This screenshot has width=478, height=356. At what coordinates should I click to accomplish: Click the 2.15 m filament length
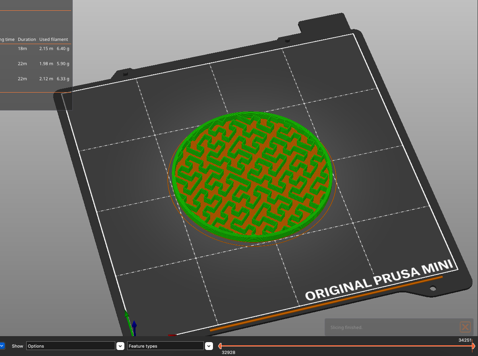pos(46,48)
